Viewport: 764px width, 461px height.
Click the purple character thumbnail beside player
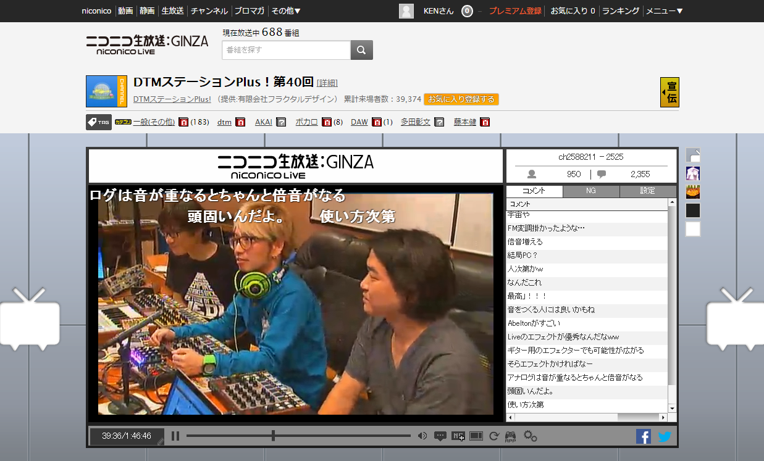[693, 173]
